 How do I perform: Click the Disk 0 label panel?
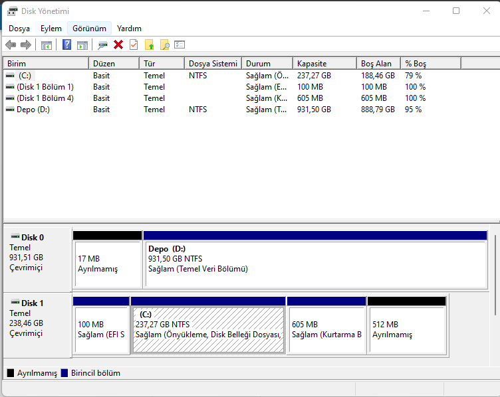37,258
